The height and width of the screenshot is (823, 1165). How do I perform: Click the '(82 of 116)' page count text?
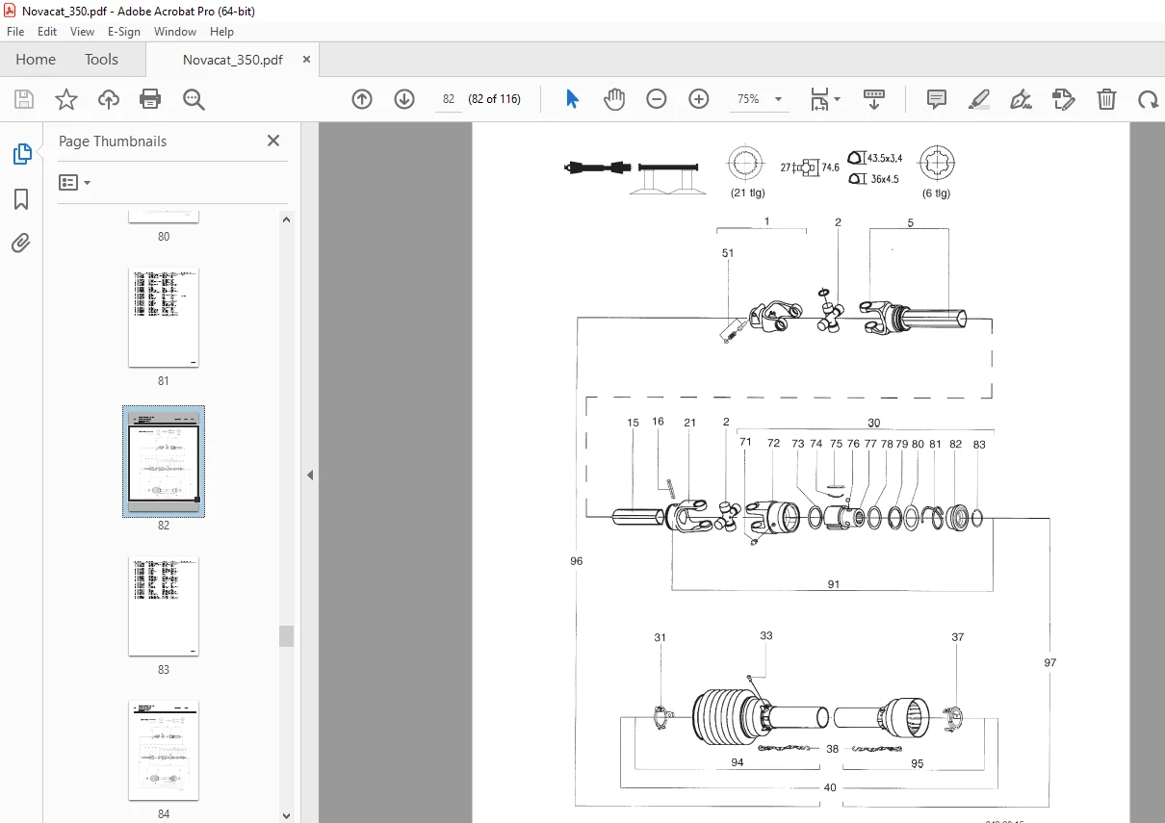click(494, 99)
